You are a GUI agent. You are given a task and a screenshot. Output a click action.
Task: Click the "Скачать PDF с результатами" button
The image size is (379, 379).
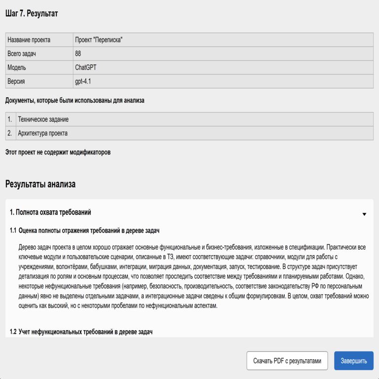click(x=287, y=361)
